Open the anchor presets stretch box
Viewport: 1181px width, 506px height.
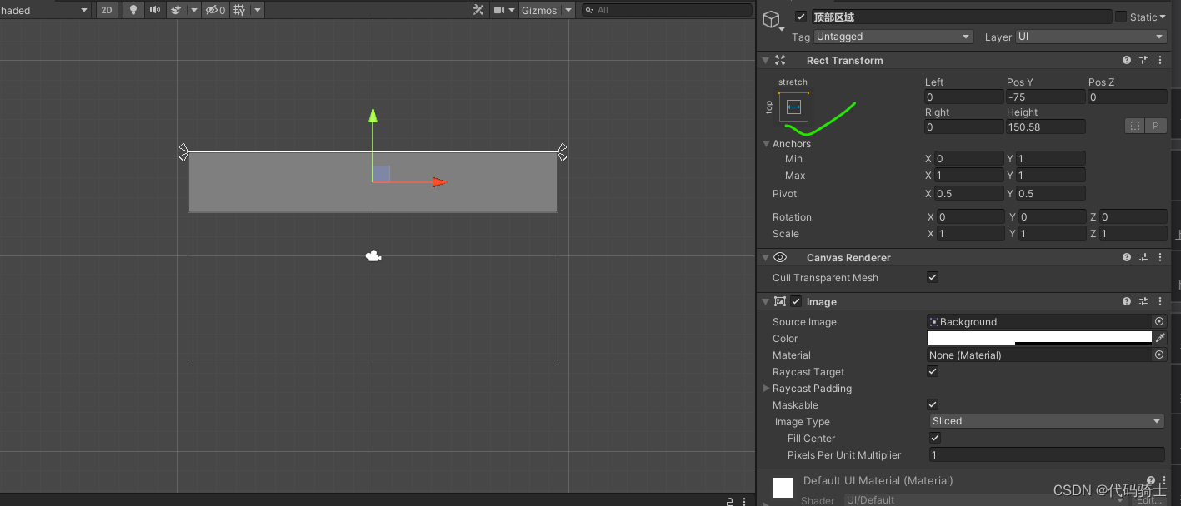point(793,107)
